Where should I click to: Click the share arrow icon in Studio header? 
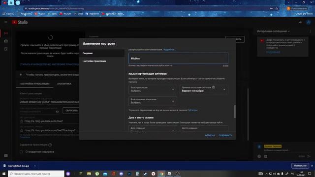click(x=300, y=22)
